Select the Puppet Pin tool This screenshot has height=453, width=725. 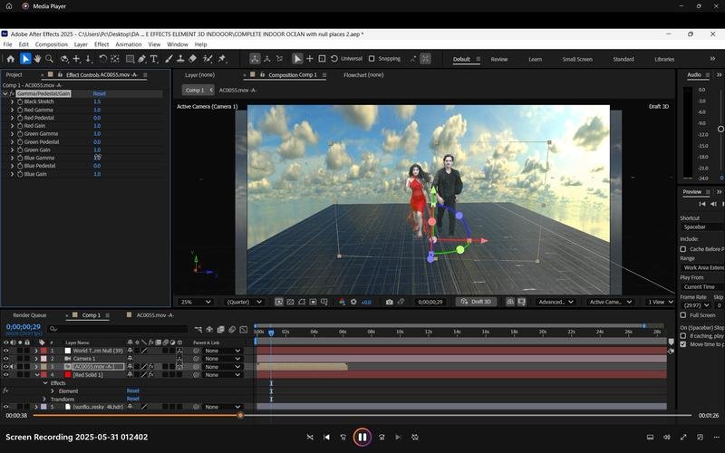pyautogui.click(x=222, y=59)
